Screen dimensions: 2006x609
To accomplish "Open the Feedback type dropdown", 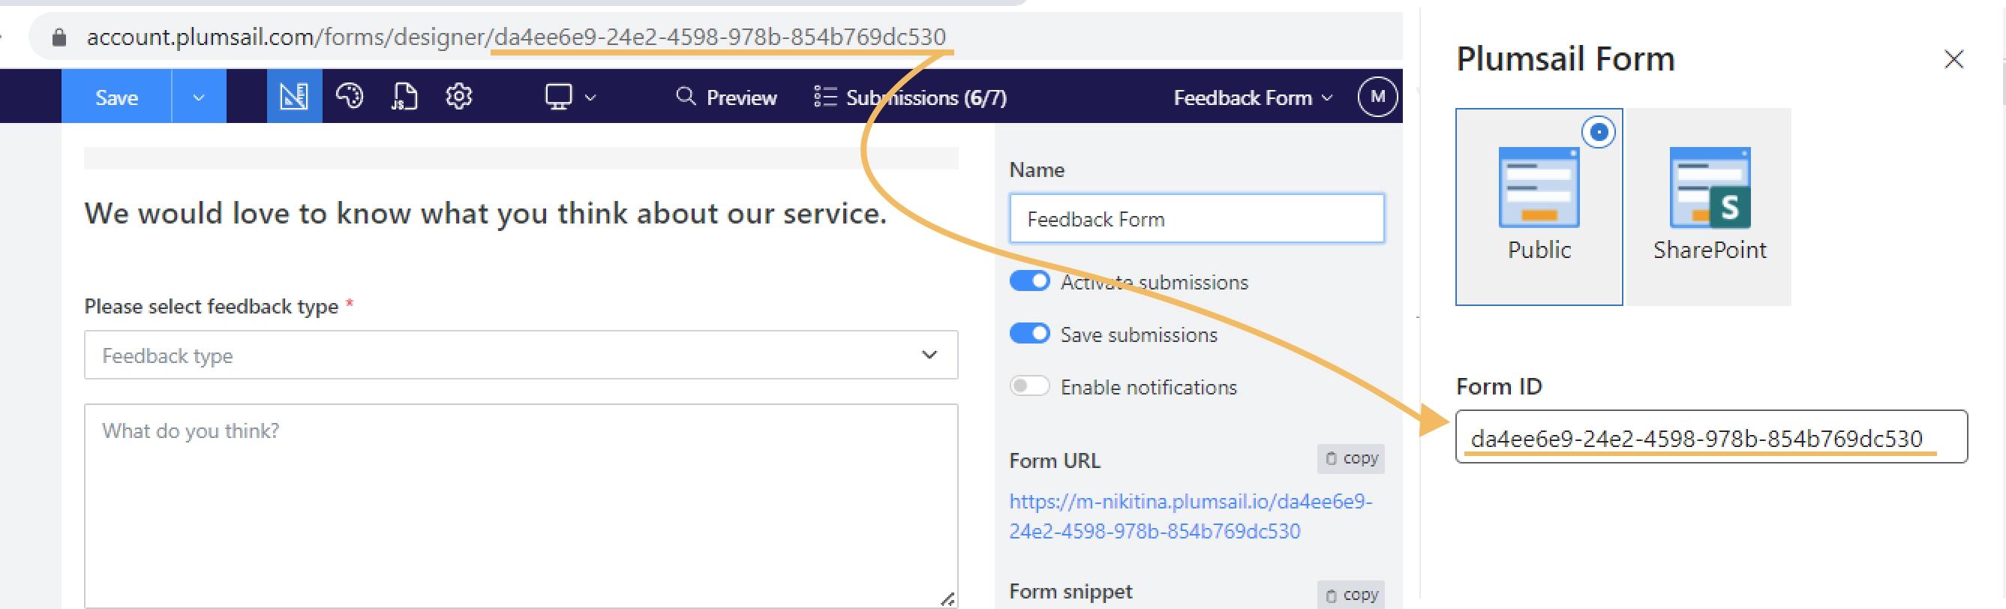I will (521, 355).
